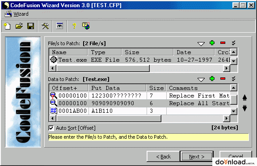Select the 0001AB00 offset row
Image resolution: width=257 pixels, height=166 pixels.
point(139,111)
